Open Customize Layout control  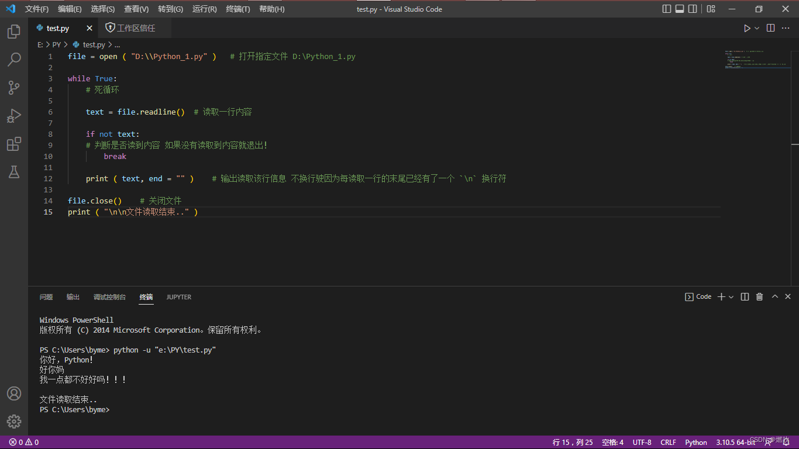pyautogui.click(x=711, y=9)
